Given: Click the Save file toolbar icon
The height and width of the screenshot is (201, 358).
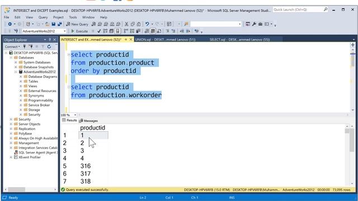Looking at the screenshot, I should [54, 24].
